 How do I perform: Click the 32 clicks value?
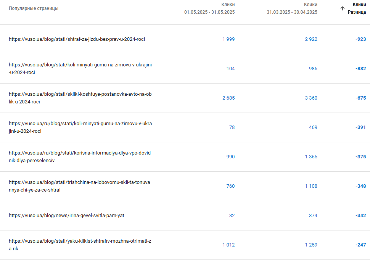(x=232, y=216)
